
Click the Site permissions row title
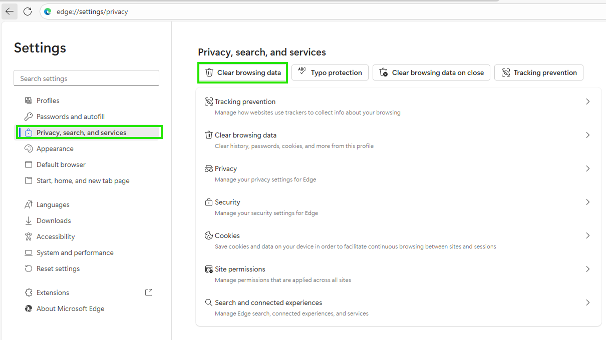[240, 269]
